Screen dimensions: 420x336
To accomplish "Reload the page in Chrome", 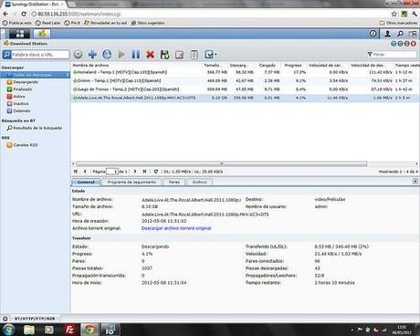I will [x=24, y=14].
